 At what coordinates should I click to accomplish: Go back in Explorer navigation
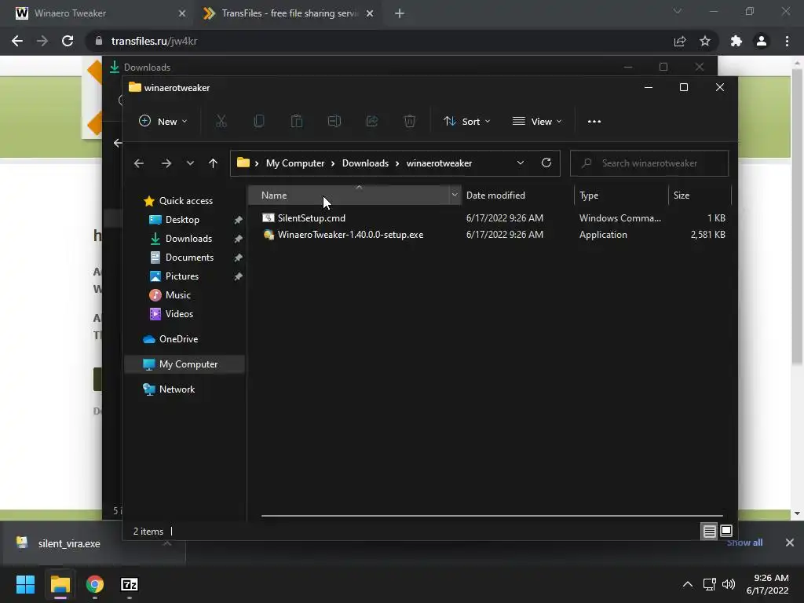(138, 163)
